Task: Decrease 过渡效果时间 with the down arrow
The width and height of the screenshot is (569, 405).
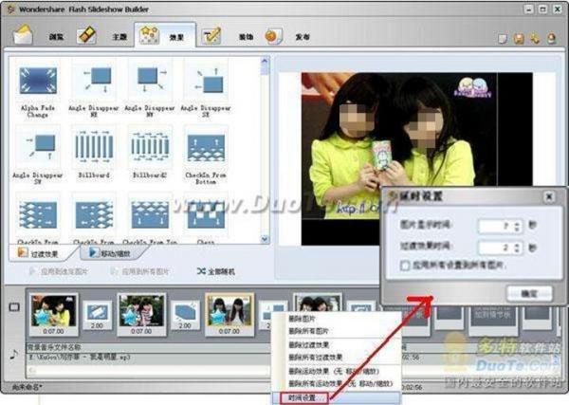Action: (x=518, y=251)
